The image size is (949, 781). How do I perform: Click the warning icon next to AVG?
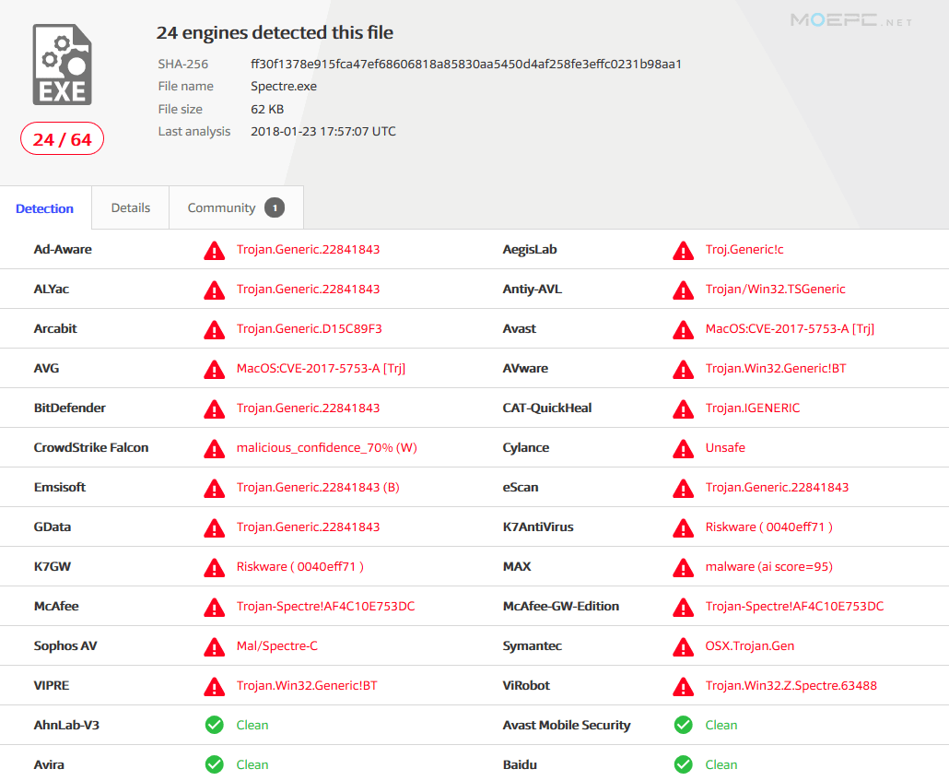tap(215, 369)
